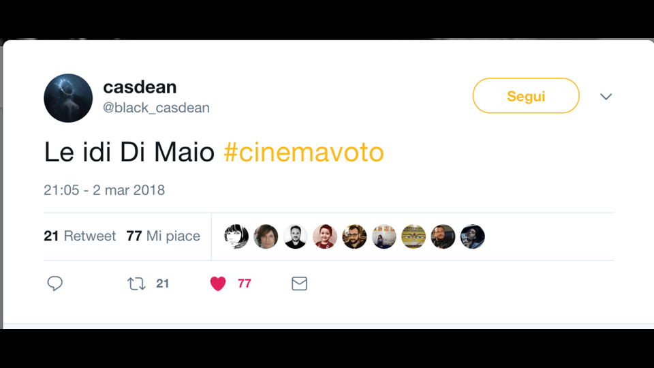Screen dimensions: 654x368
Task: Open the tweet timestamp 21:05 - 2 mar 2018
Action: pyautogui.click(x=104, y=190)
